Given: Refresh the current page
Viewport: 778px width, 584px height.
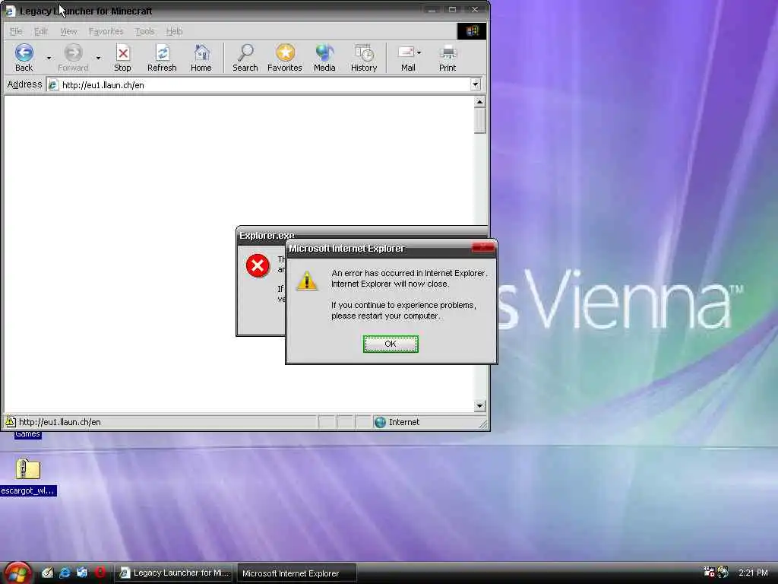Looking at the screenshot, I should [162, 58].
